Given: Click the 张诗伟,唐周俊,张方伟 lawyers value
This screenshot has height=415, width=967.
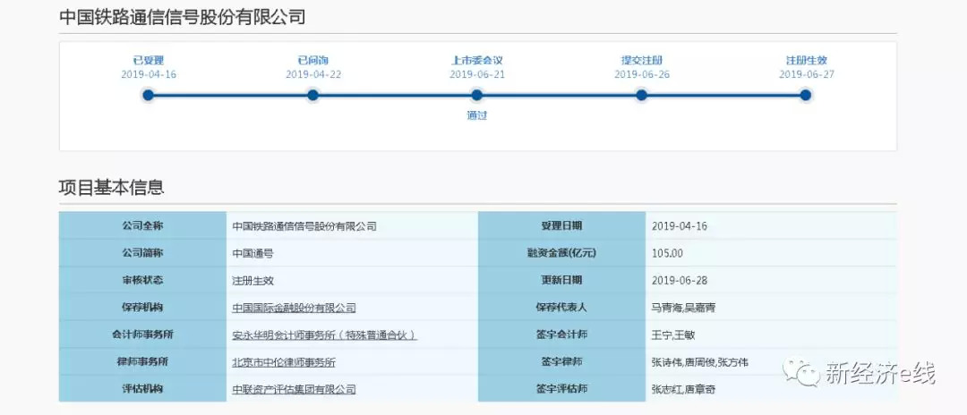Looking at the screenshot, I should click(x=700, y=361).
